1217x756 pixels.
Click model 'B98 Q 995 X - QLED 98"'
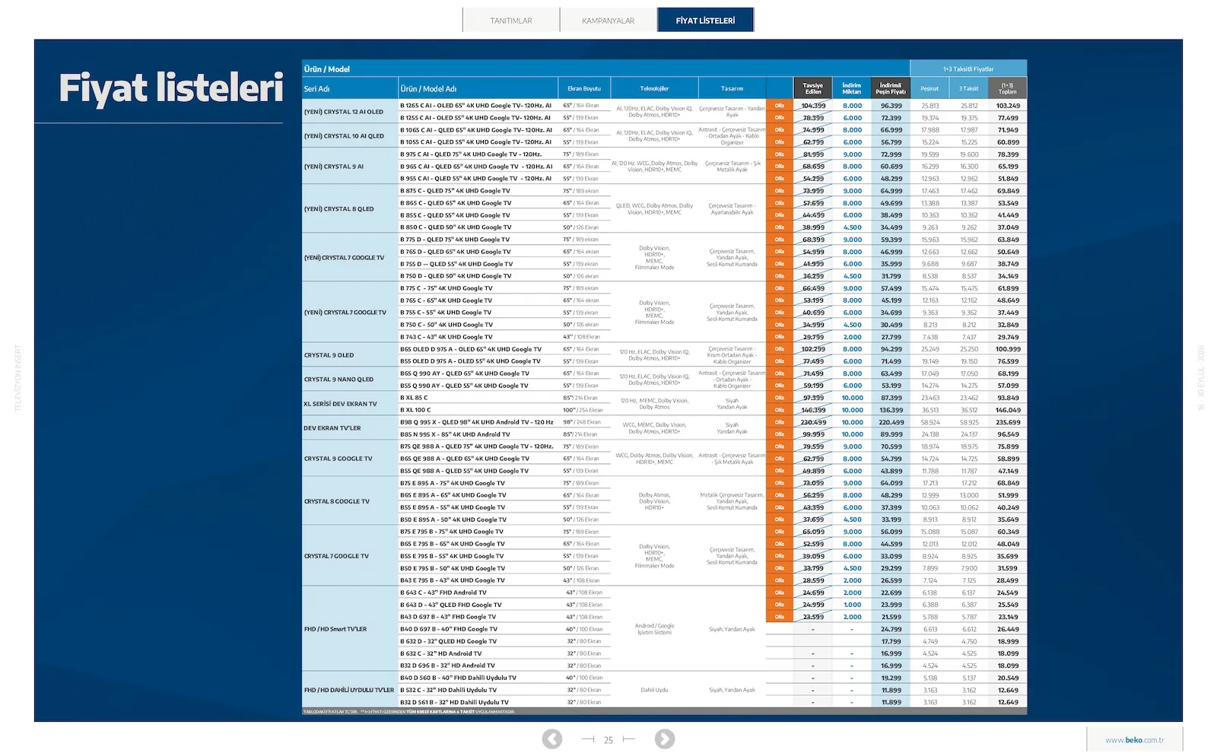click(x=477, y=422)
